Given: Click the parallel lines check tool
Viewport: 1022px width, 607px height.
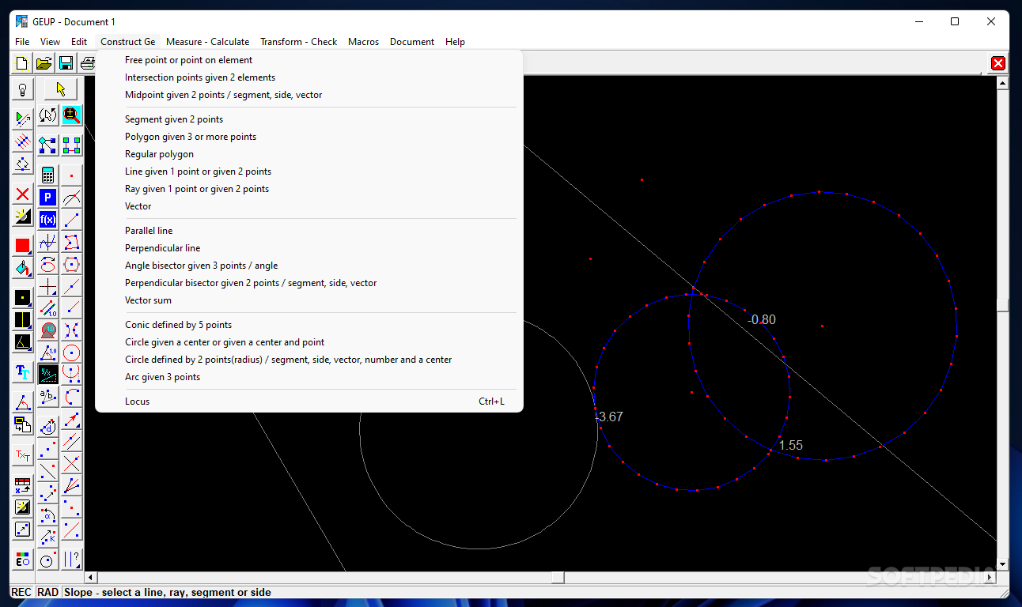Looking at the screenshot, I should click(x=72, y=560).
